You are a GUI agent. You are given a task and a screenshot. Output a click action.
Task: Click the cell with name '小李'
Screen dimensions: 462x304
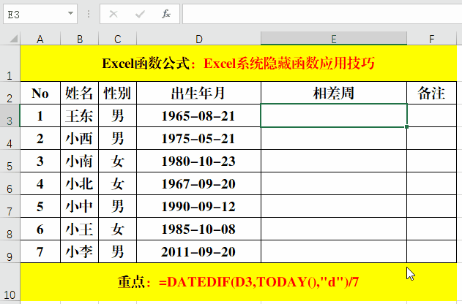point(80,251)
